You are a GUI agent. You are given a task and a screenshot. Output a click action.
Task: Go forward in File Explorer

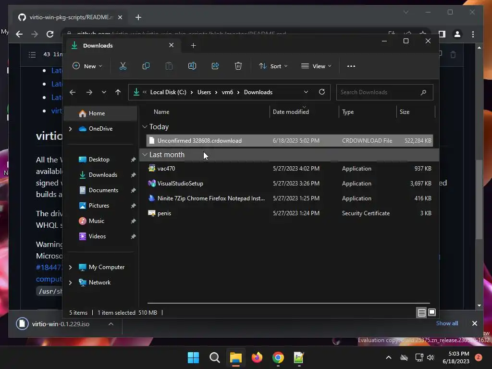(89, 92)
